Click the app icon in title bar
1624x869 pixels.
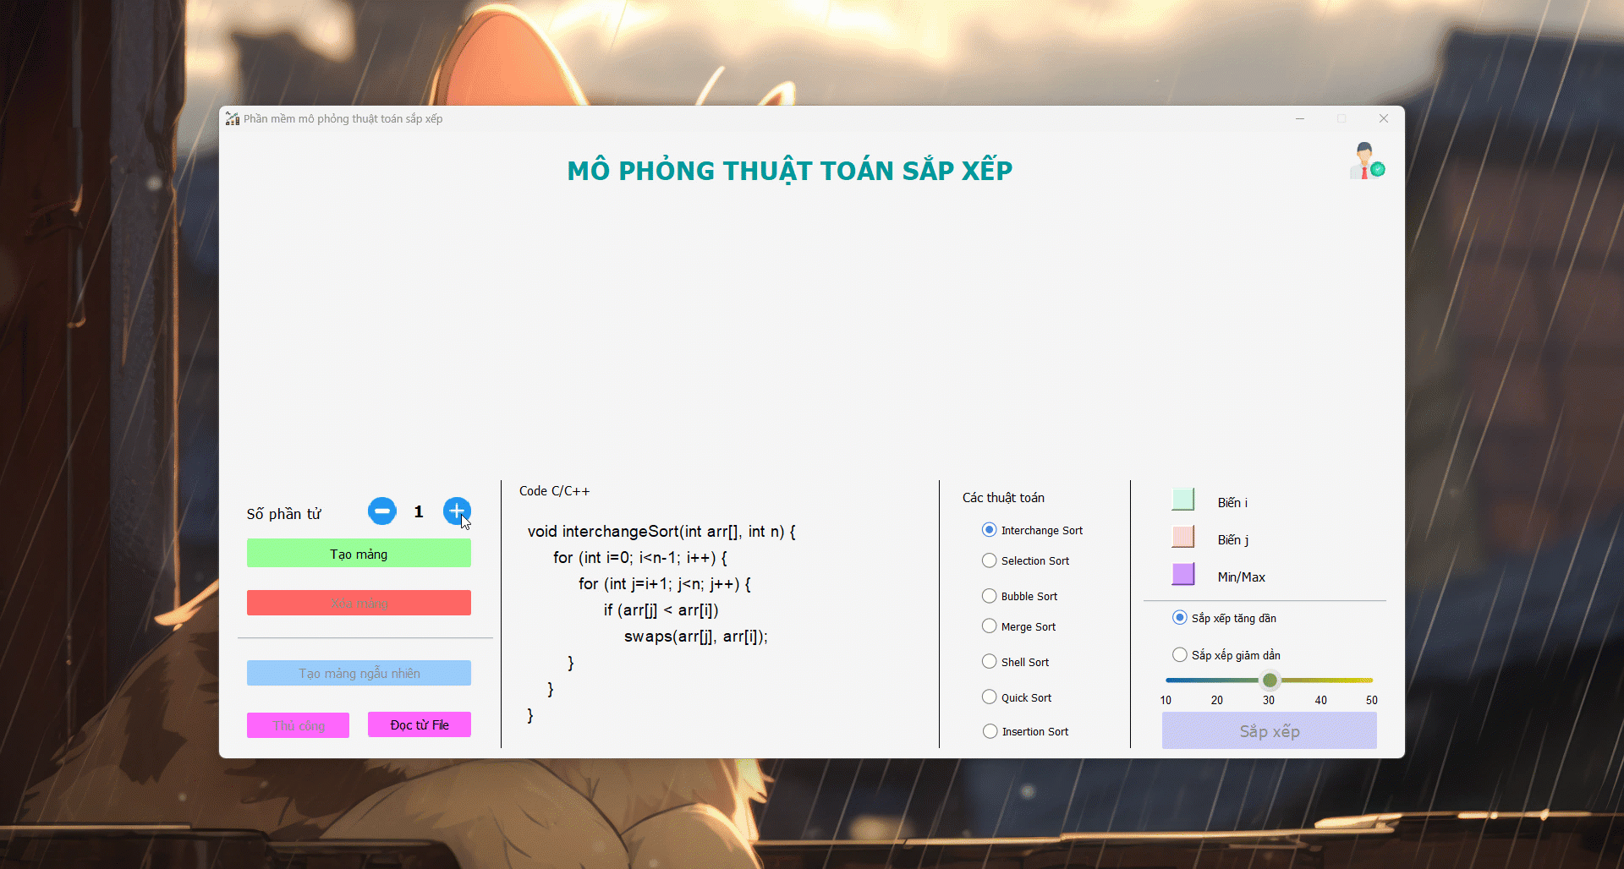click(x=233, y=118)
